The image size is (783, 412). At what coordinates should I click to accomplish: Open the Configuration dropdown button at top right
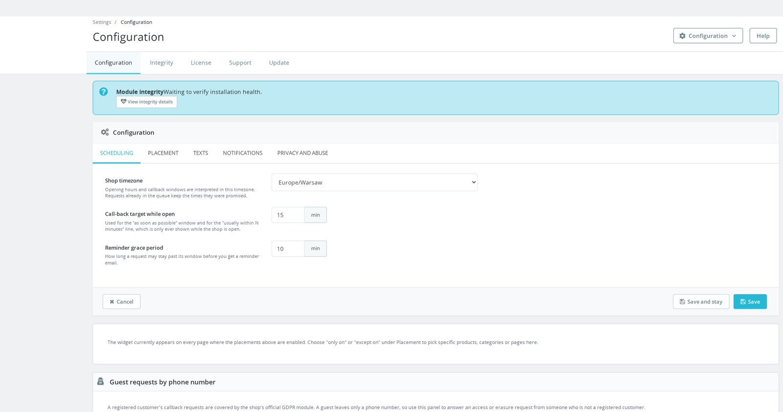point(708,36)
